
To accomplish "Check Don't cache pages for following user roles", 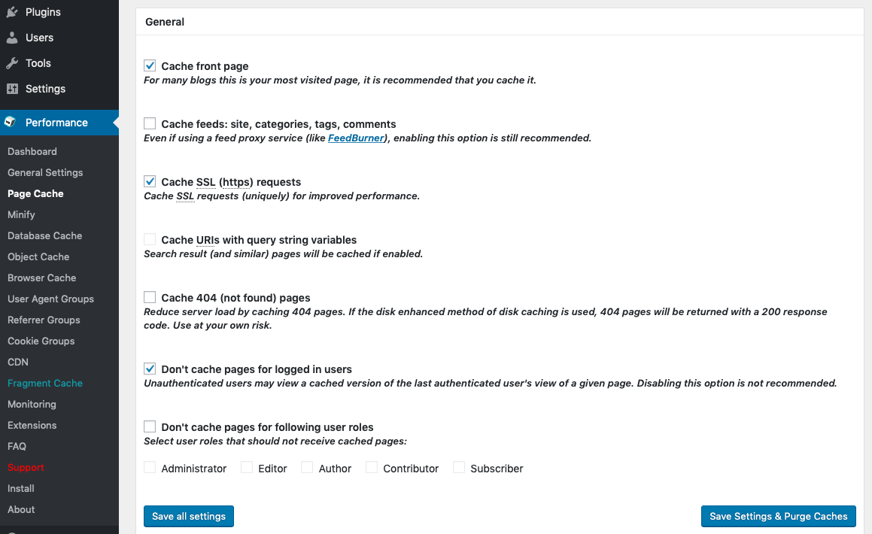I will [150, 426].
